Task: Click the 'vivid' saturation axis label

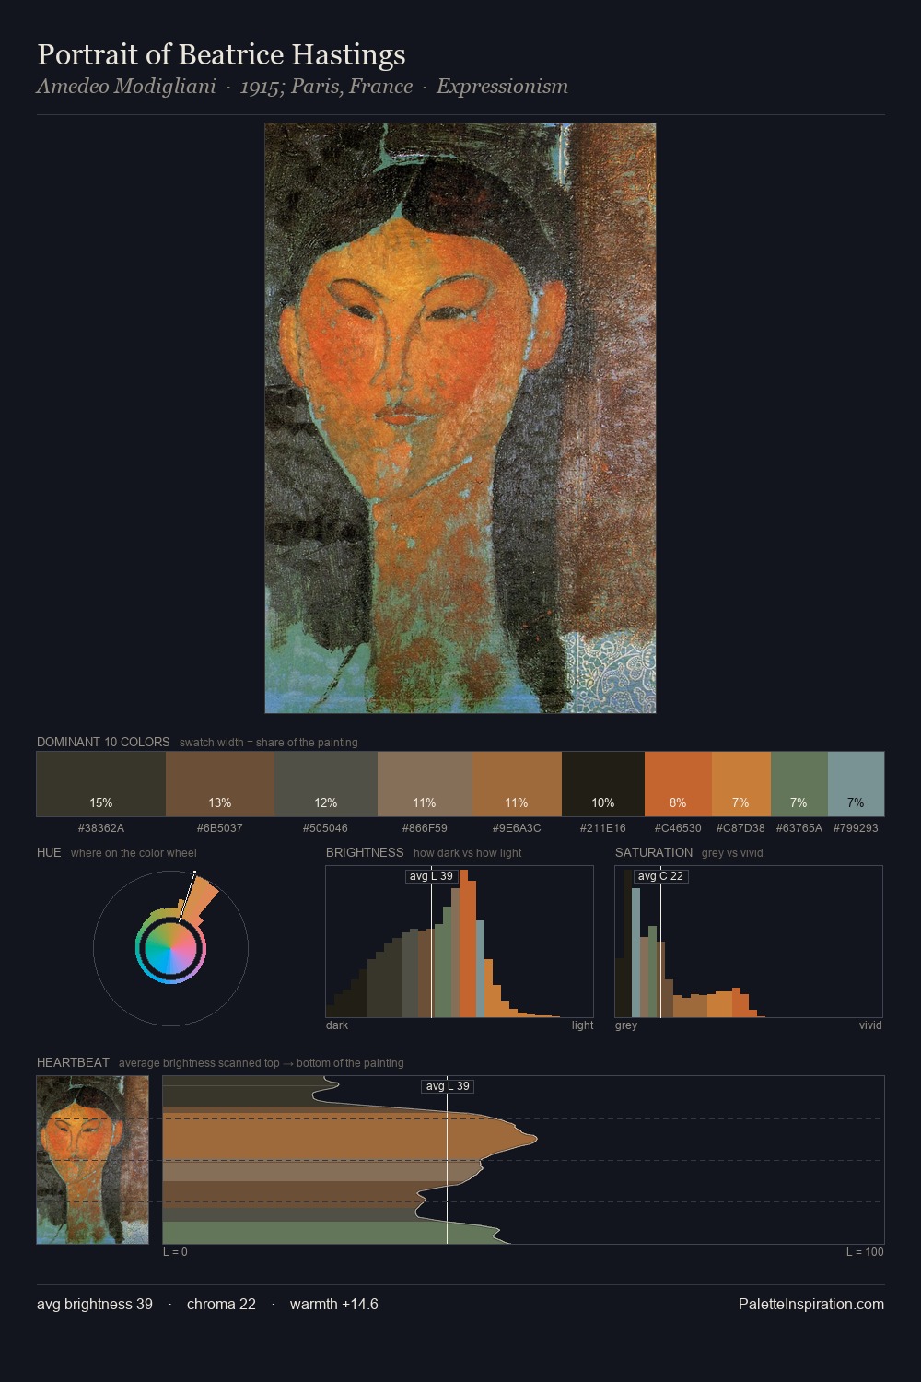Action: [x=870, y=1025]
